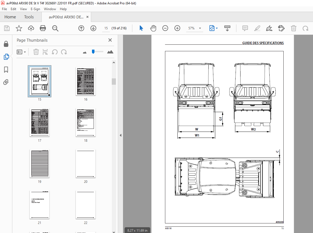Reduce thumbnail size with small mountain icon
Screen dimensions: 313x233
point(85,52)
